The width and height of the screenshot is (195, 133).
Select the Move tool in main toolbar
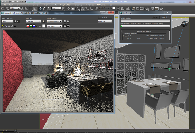point(41,8)
